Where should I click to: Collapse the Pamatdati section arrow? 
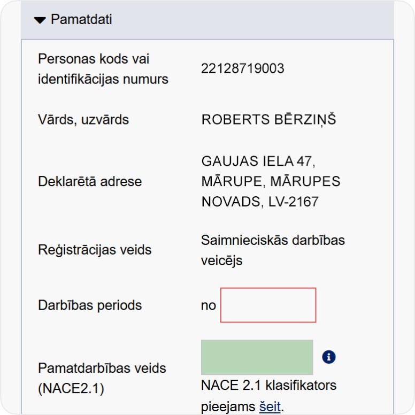click(40, 20)
